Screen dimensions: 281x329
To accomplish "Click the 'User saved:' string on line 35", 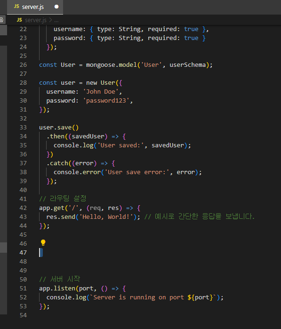I will click(120, 145).
